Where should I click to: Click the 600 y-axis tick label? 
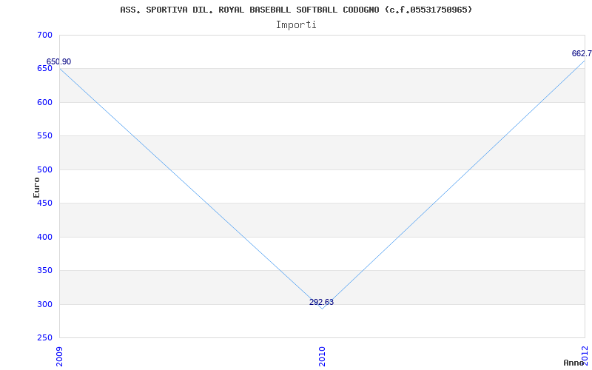point(44,102)
